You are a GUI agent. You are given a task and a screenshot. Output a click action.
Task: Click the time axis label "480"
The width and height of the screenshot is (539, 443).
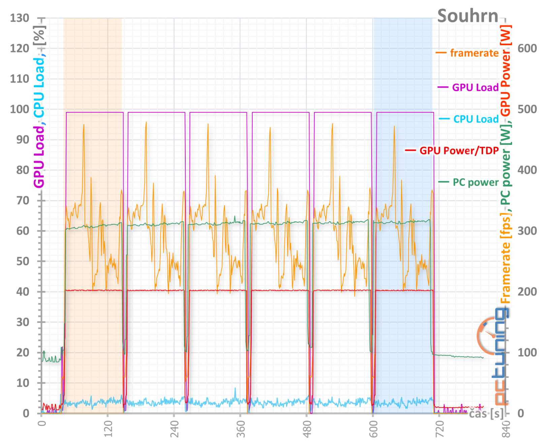click(x=307, y=428)
